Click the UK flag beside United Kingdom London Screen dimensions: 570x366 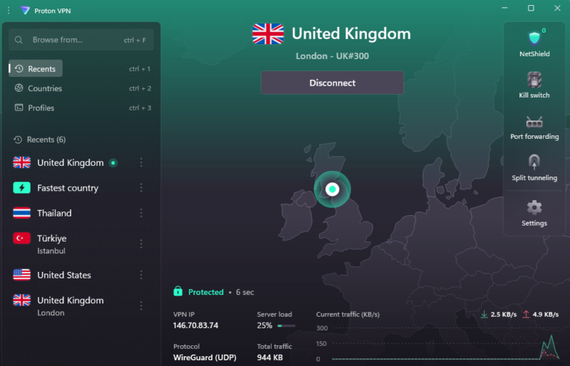pyautogui.click(x=22, y=300)
